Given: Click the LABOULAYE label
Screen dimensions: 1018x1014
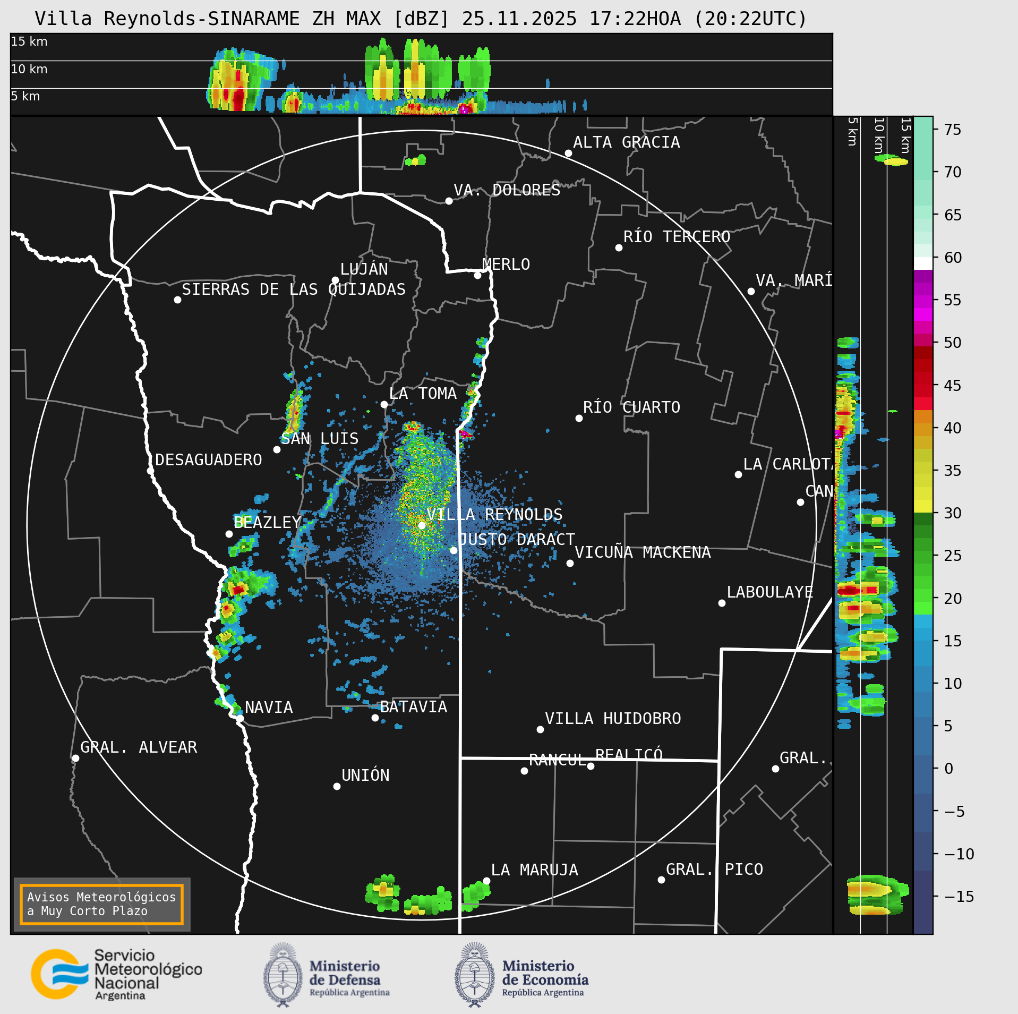Looking at the screenshot, I should pyautogui.click(x=770, y=592).
